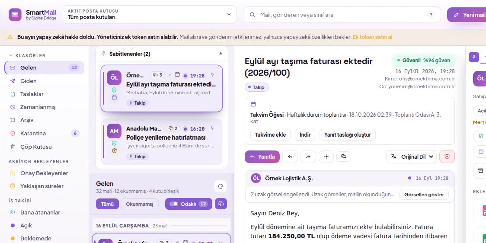Click Ek token satın al link
Image resolution: width=486 pixels, height=243 pixels.
[x=372, y=37]
